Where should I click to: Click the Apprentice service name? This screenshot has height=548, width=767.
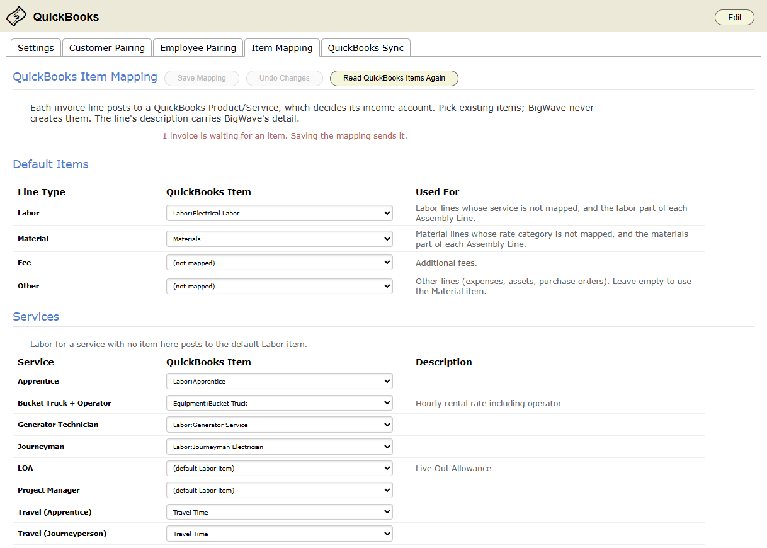pyautogui.click(x=38, y=381)
